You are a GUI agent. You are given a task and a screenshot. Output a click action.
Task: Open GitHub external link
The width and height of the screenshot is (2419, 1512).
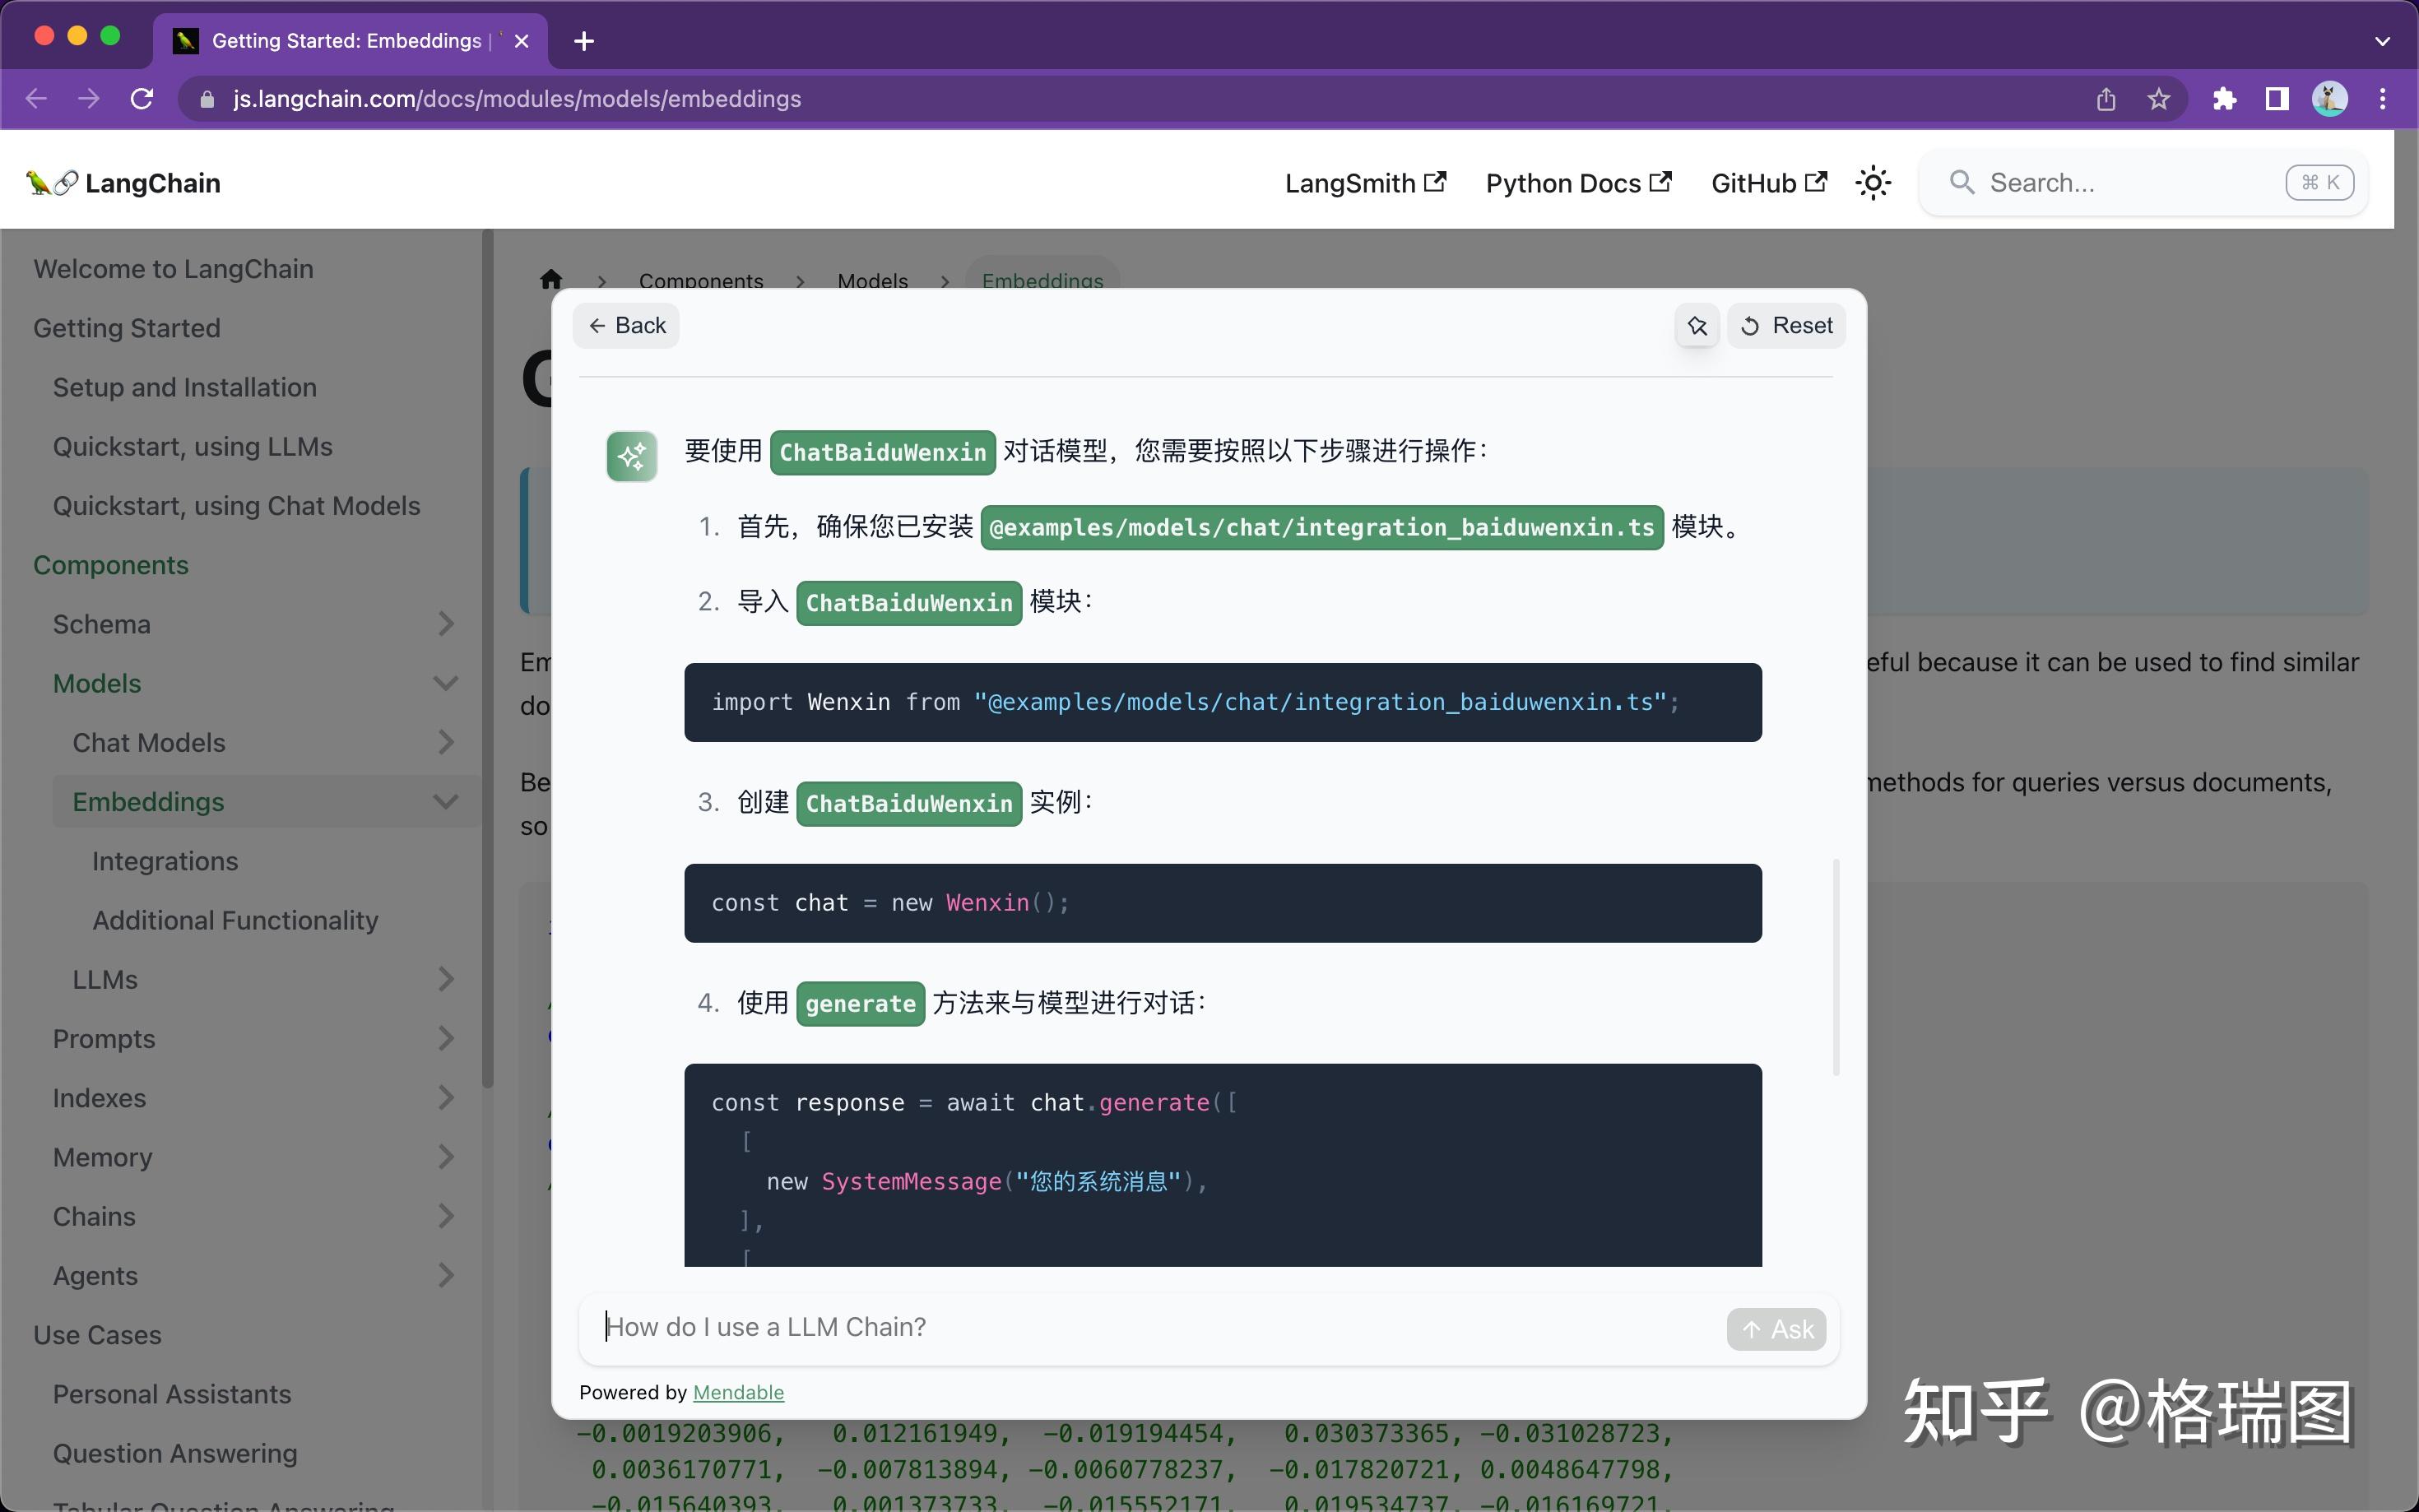point(1769,183)
